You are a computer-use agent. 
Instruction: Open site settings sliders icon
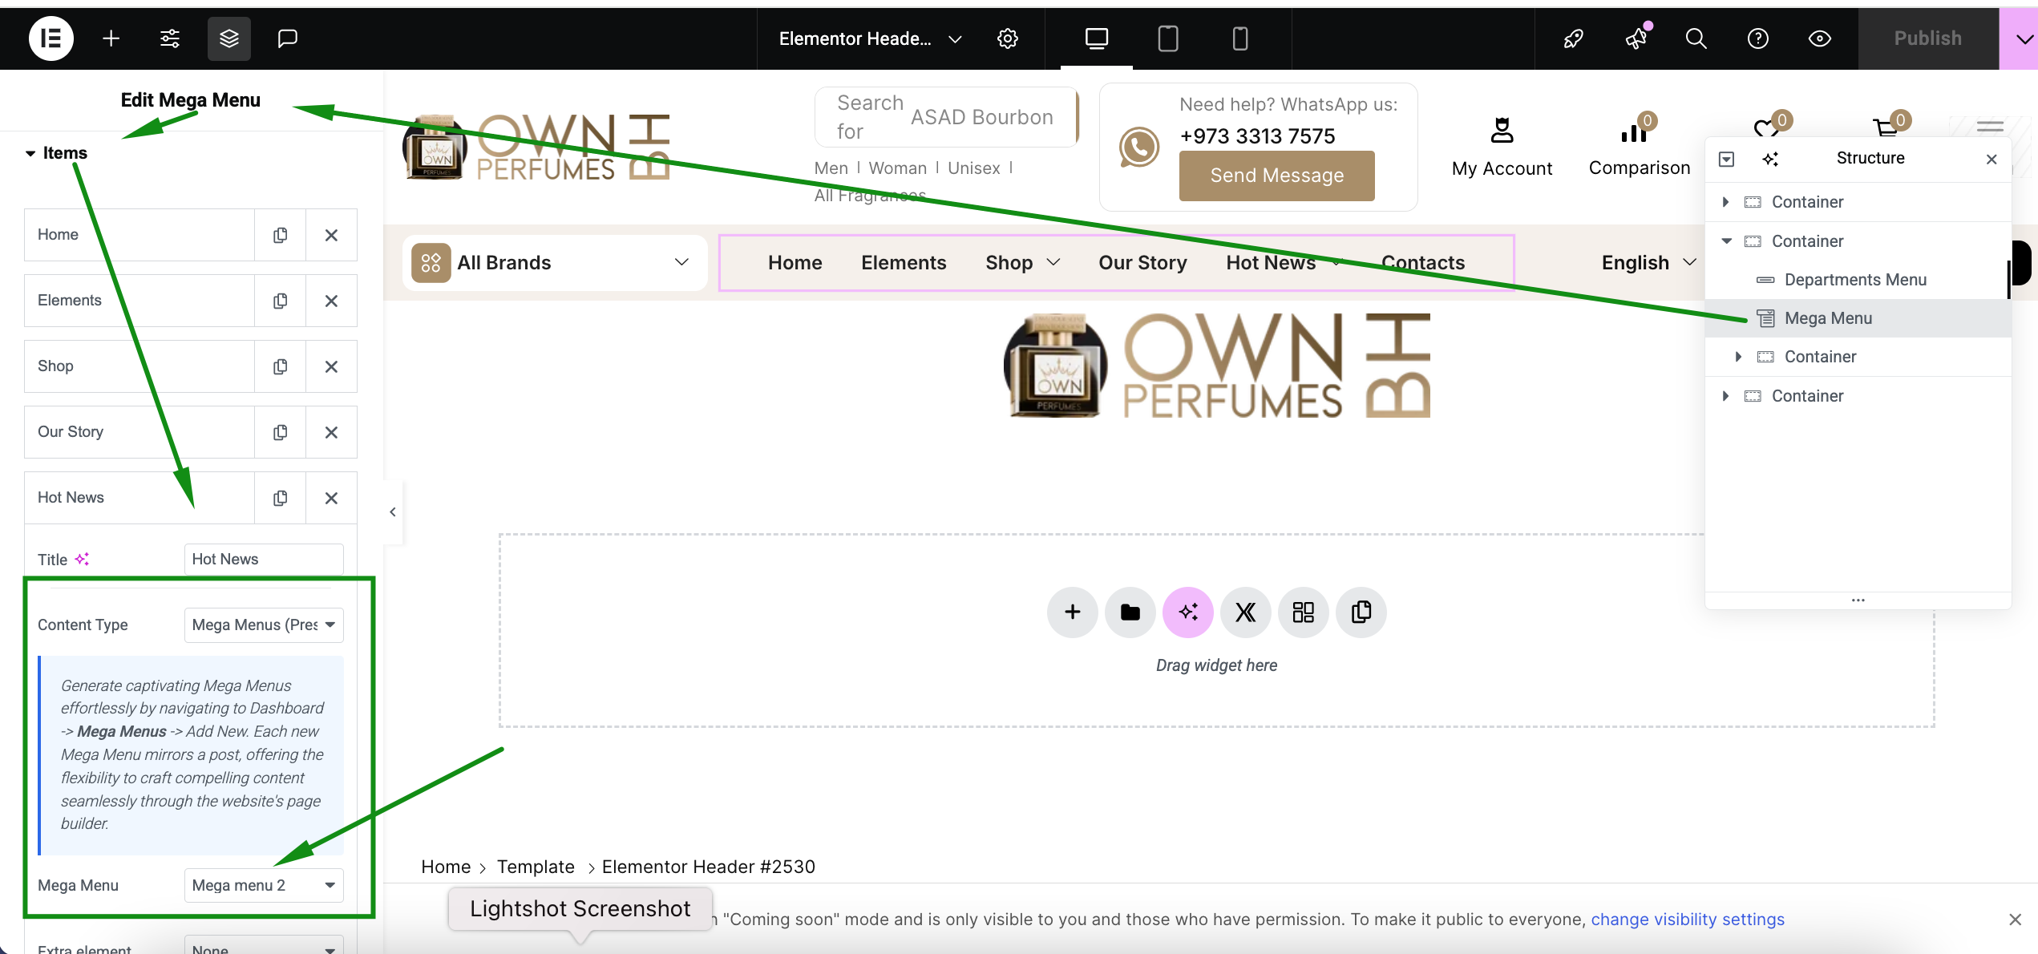(x=170, y=38)
